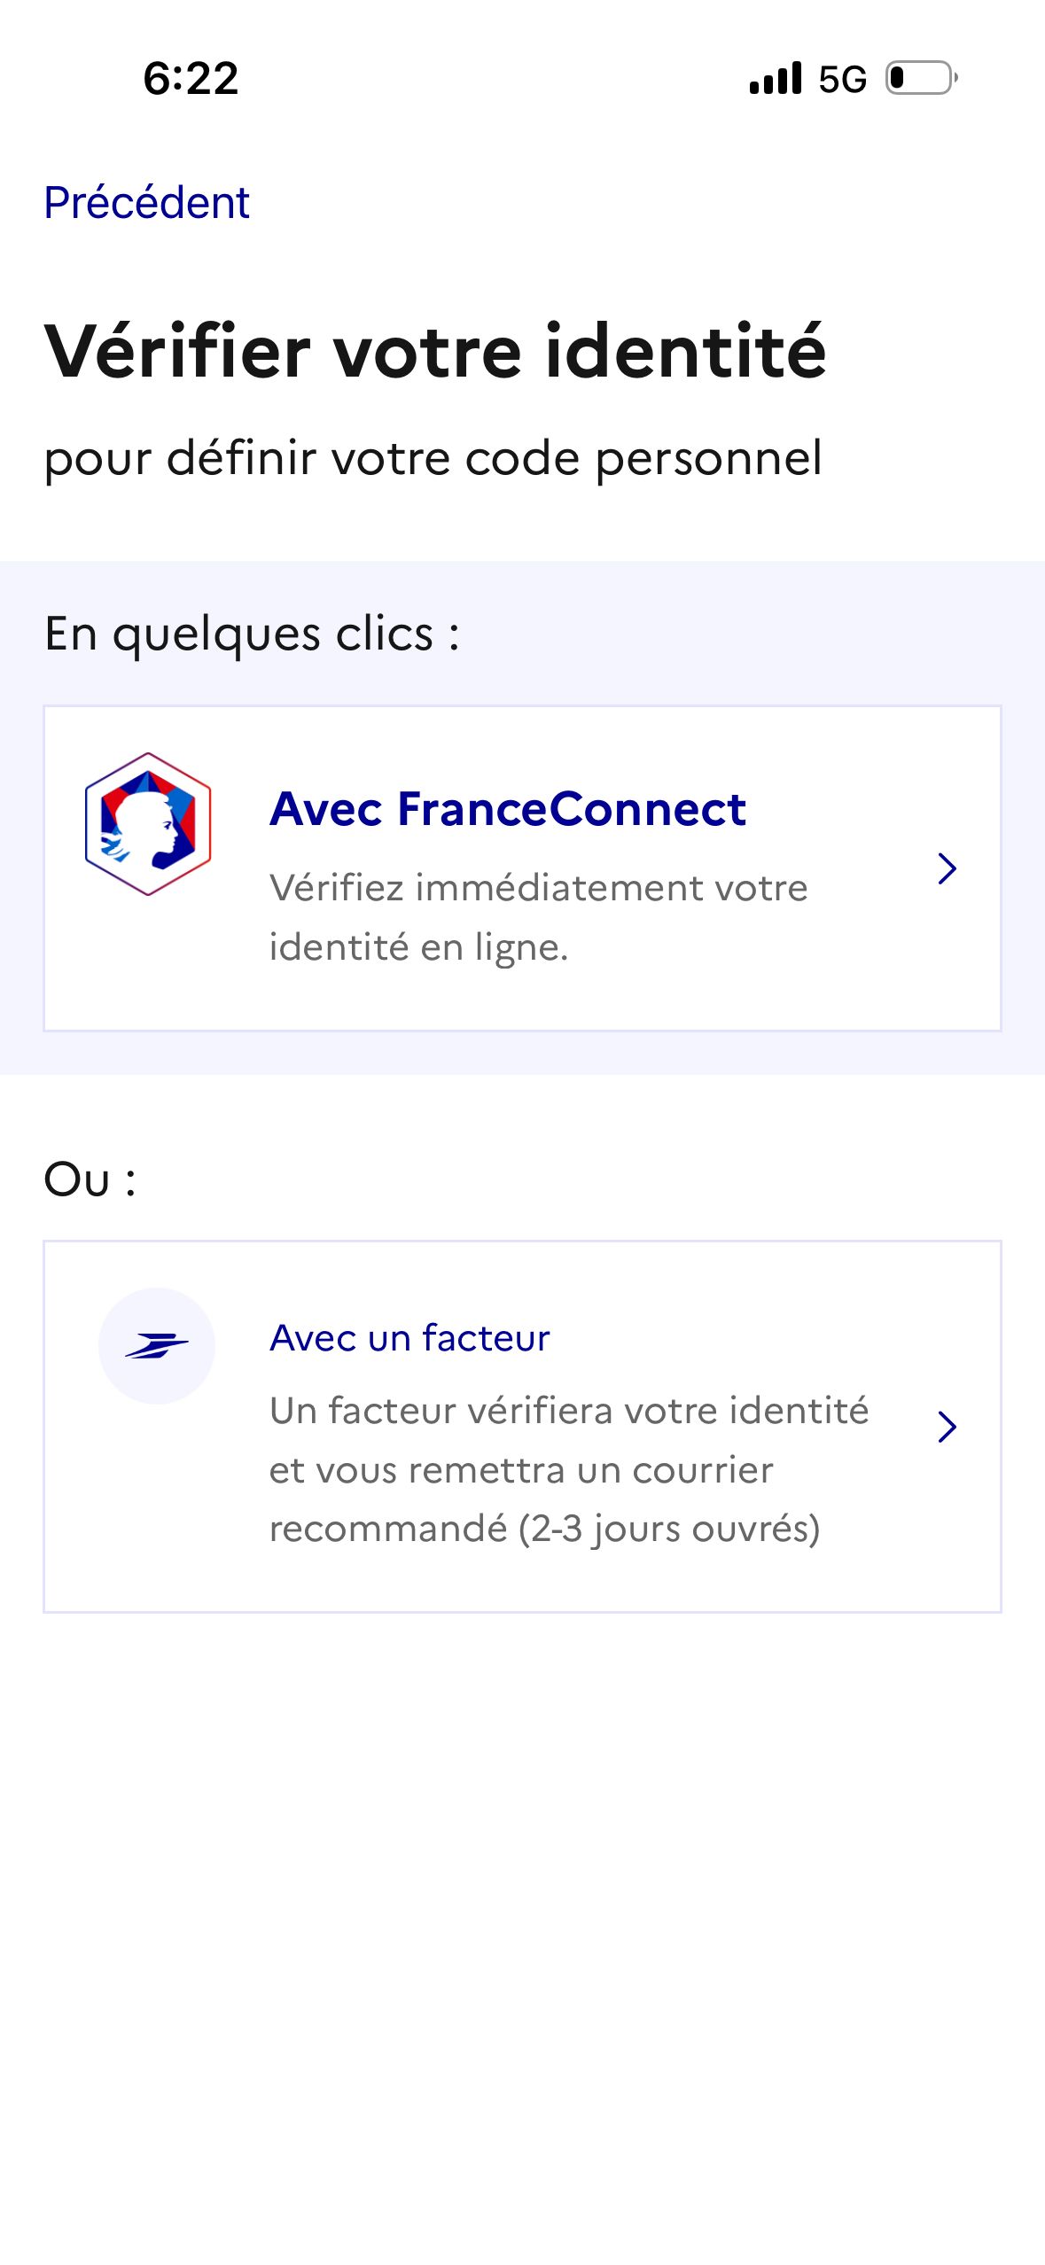Tap "et vous remettra un courrier" text line
This screenshot has height=2265, width=1045.
click(521, 1470)
